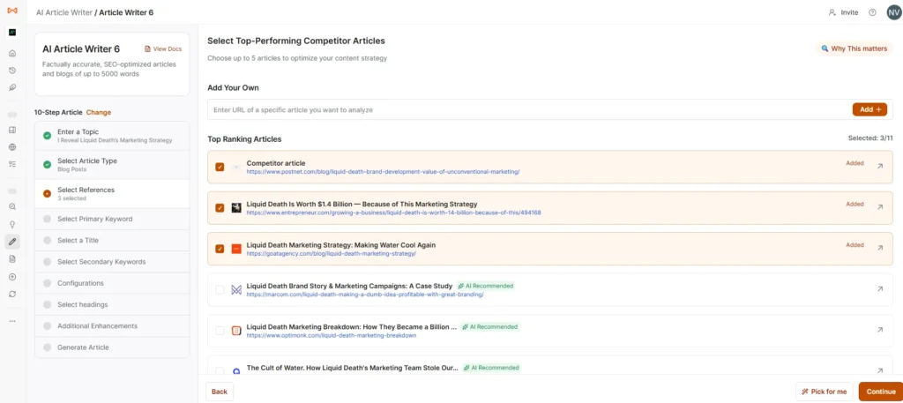Screen dimensions: 903x403
Task: Open the Generate Article step
Action: click(x=112, y=347)
